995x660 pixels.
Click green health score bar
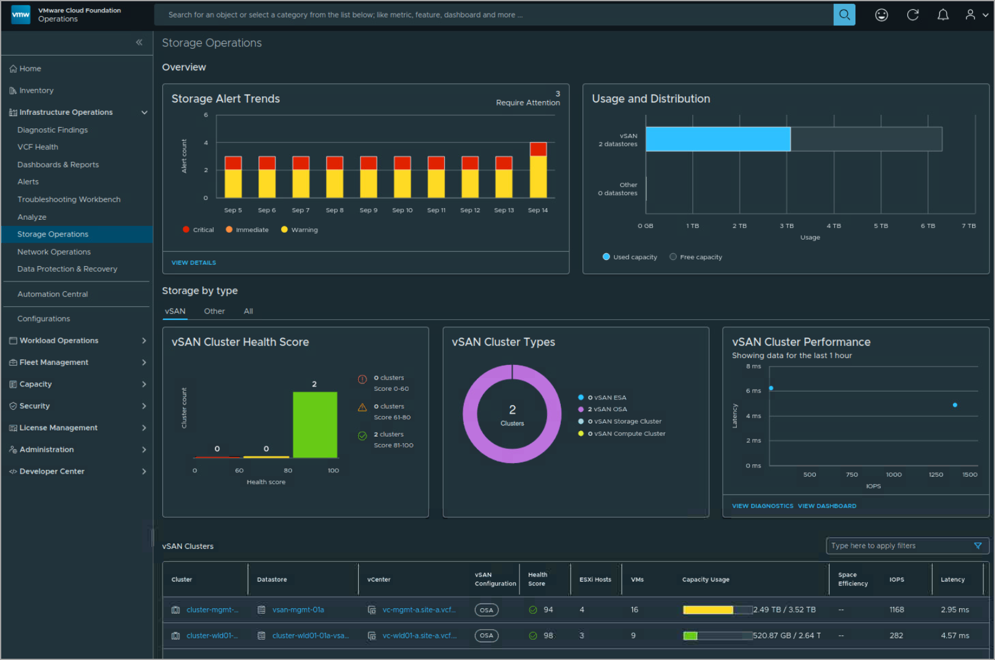click(x=315, y=425)
